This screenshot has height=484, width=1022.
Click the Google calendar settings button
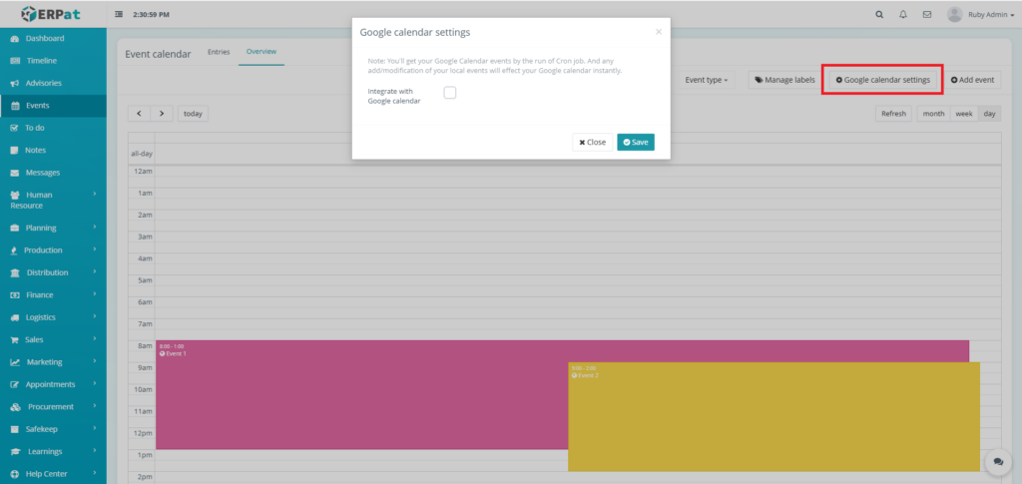tap(882, 80)
